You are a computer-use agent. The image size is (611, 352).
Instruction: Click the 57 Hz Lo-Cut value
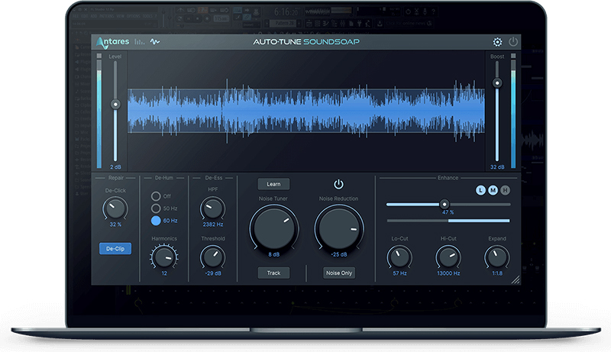point(399,273)
